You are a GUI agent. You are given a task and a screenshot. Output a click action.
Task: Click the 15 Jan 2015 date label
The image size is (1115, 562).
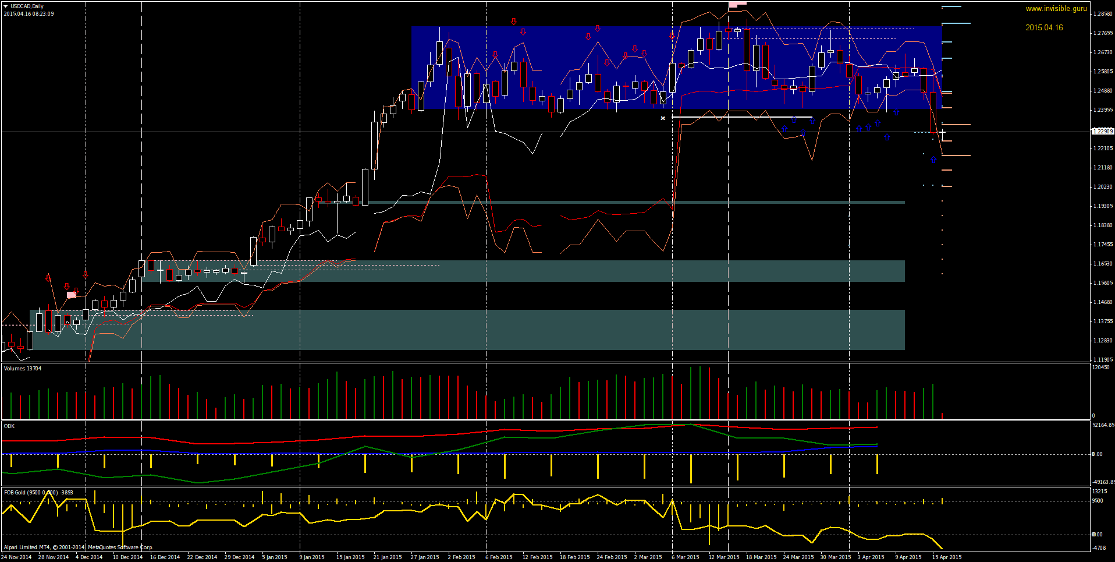[x=350, y=557]
